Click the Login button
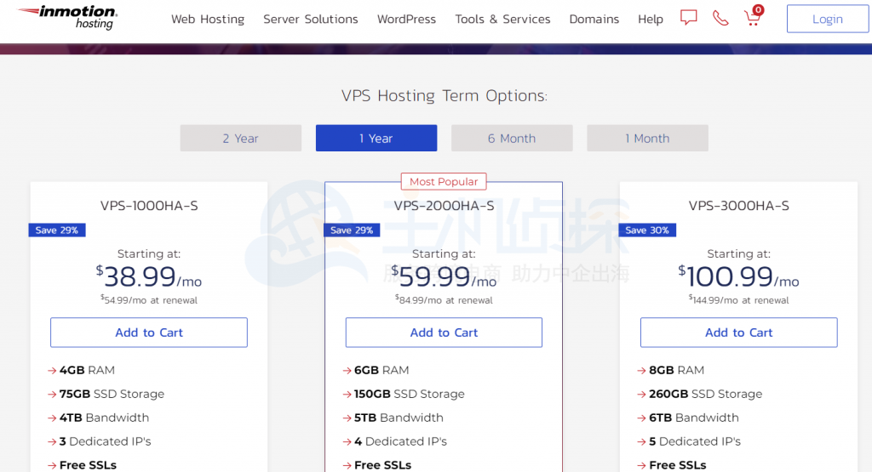Viewport: 872px width, 472px height. pyautogui.click(x=828, y=19)
